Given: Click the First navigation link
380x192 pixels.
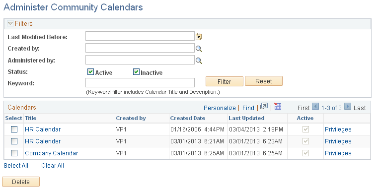Looking at the screenshot, I should pyautogui.click(x=304, y=108).
